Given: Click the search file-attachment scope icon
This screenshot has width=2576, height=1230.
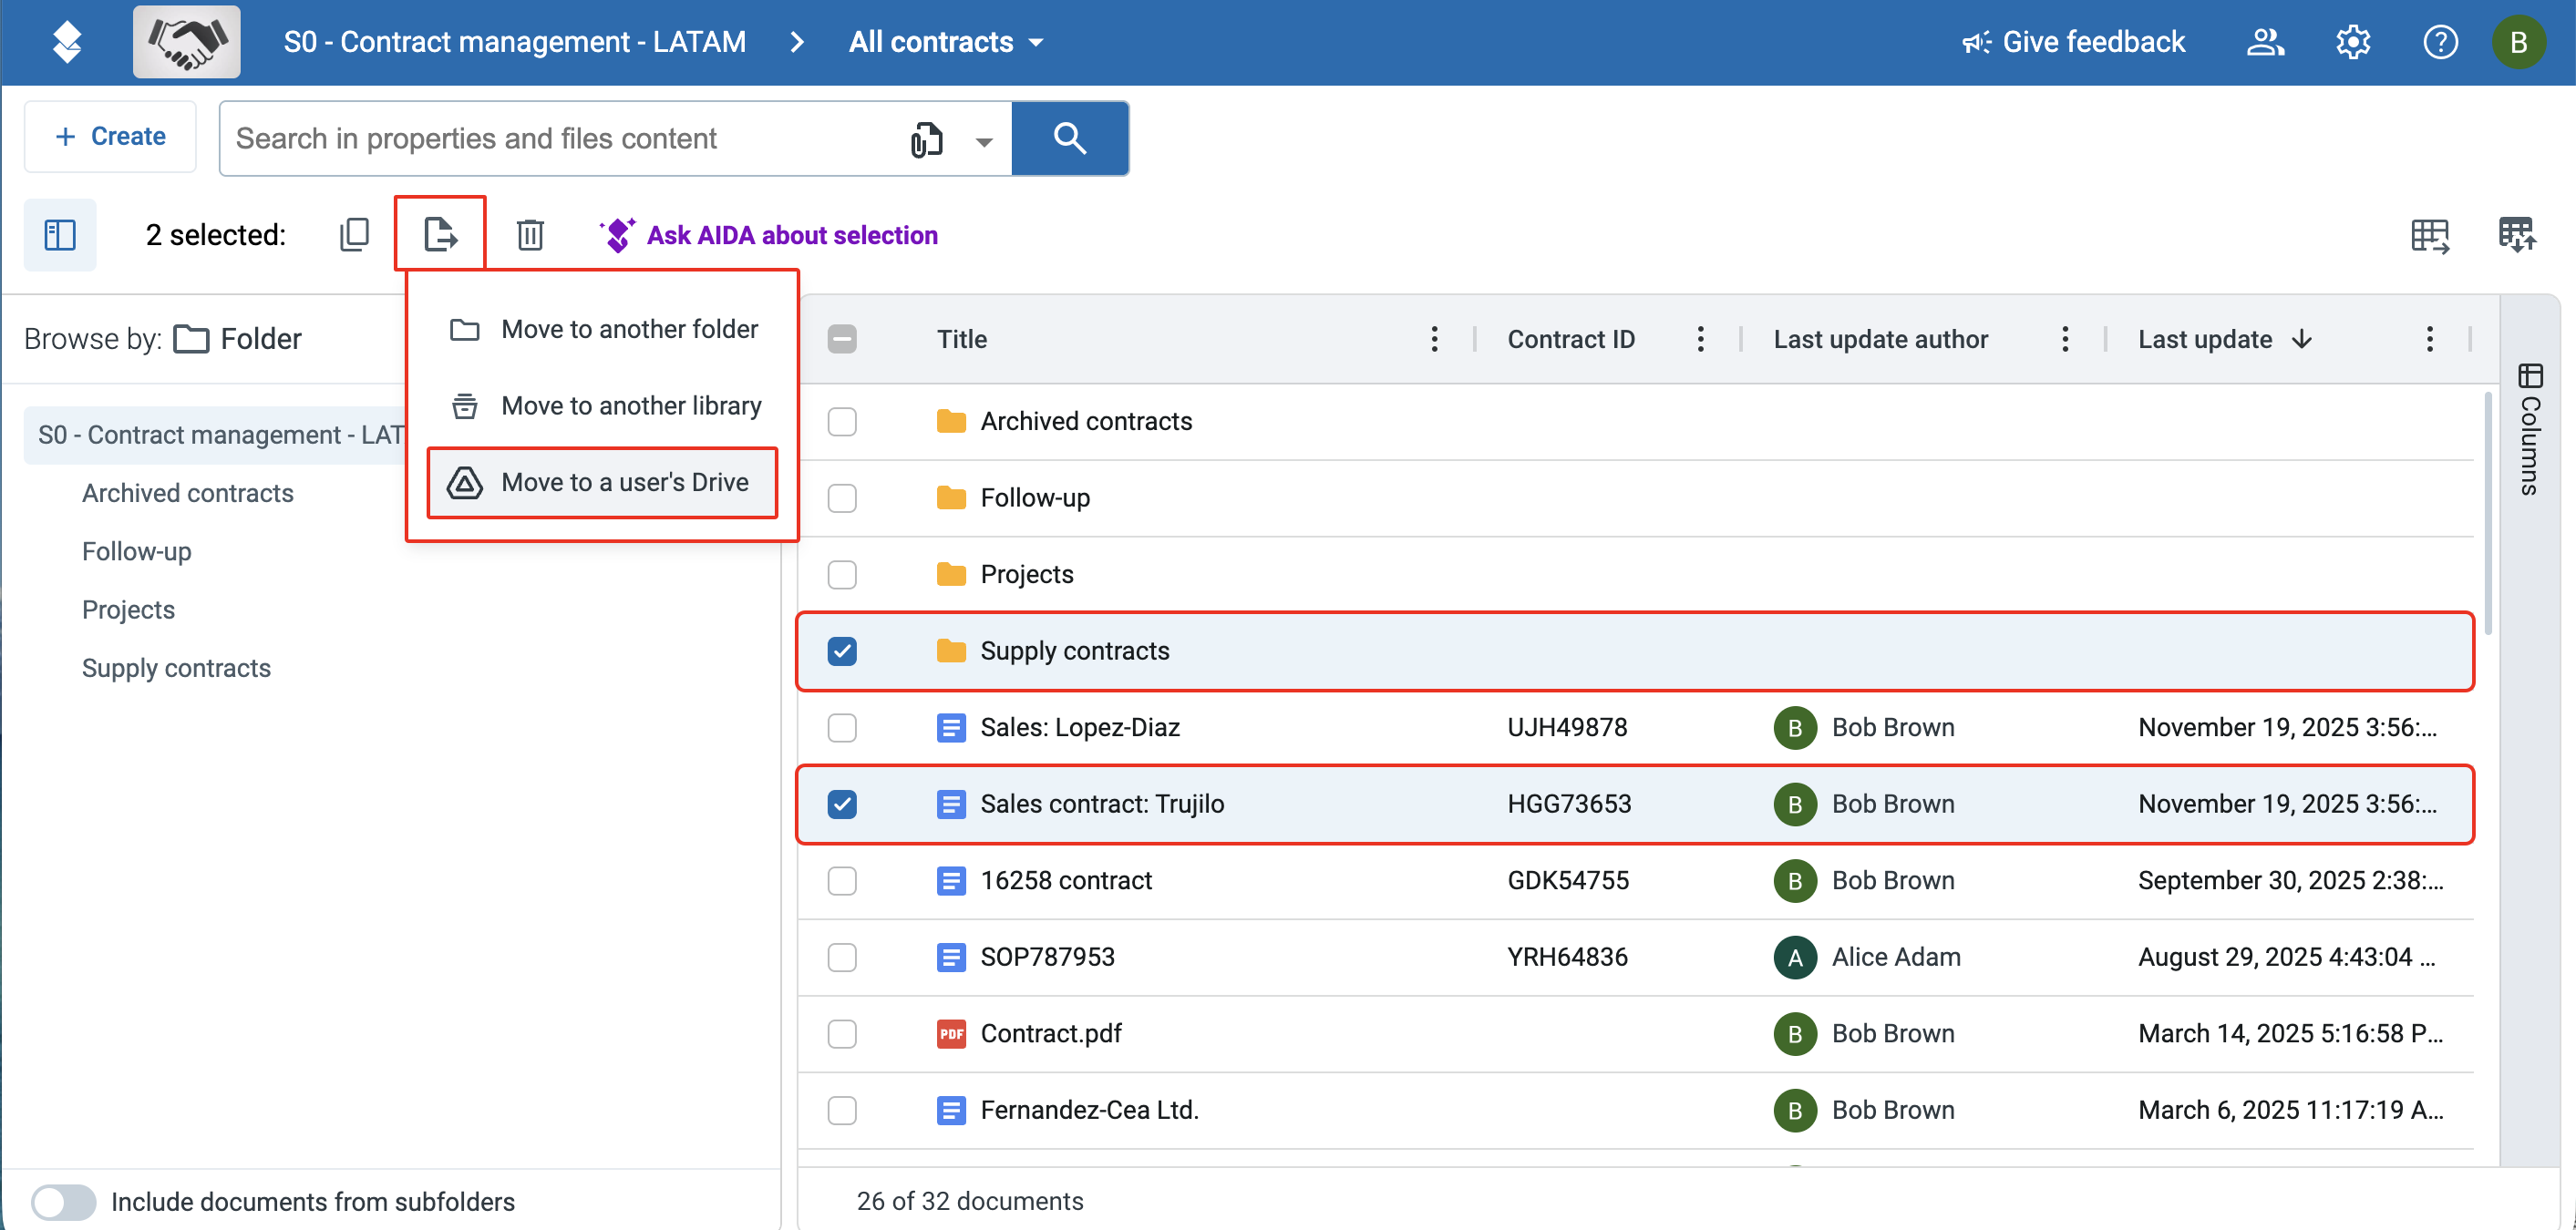Looking at the screenshot, I should coord(927,138).
